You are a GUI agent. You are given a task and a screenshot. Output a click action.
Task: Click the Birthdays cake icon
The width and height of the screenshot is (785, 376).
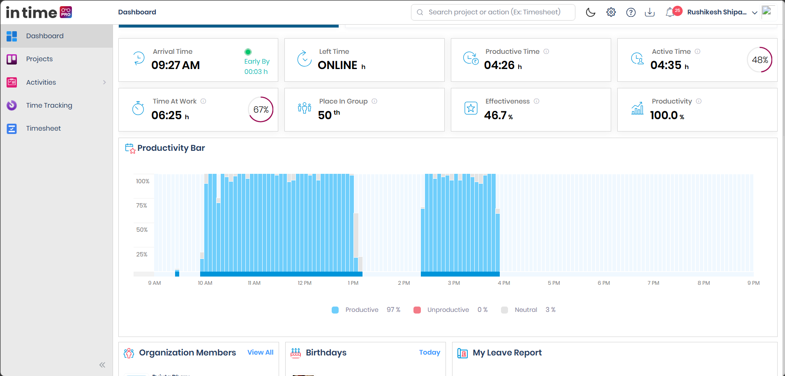pos(296,353)
